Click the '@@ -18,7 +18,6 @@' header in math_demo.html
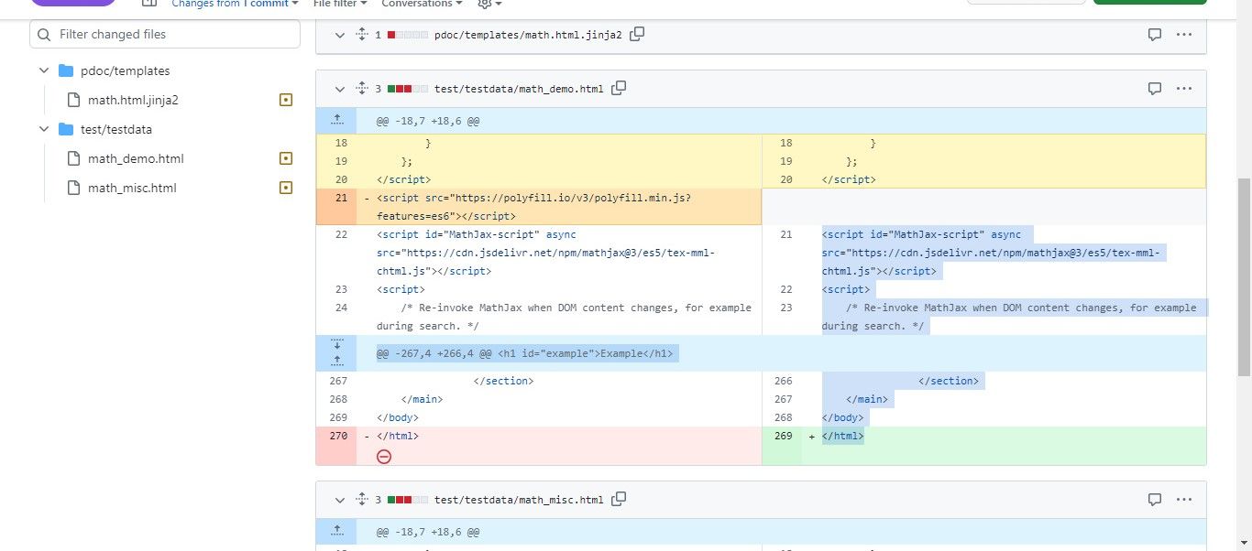The image size is (1252, 551). [x=428, y=121]
